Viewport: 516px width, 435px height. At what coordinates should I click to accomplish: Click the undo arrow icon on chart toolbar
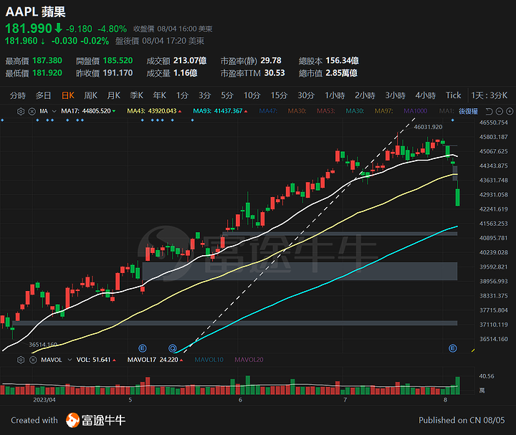pos(489,111)
